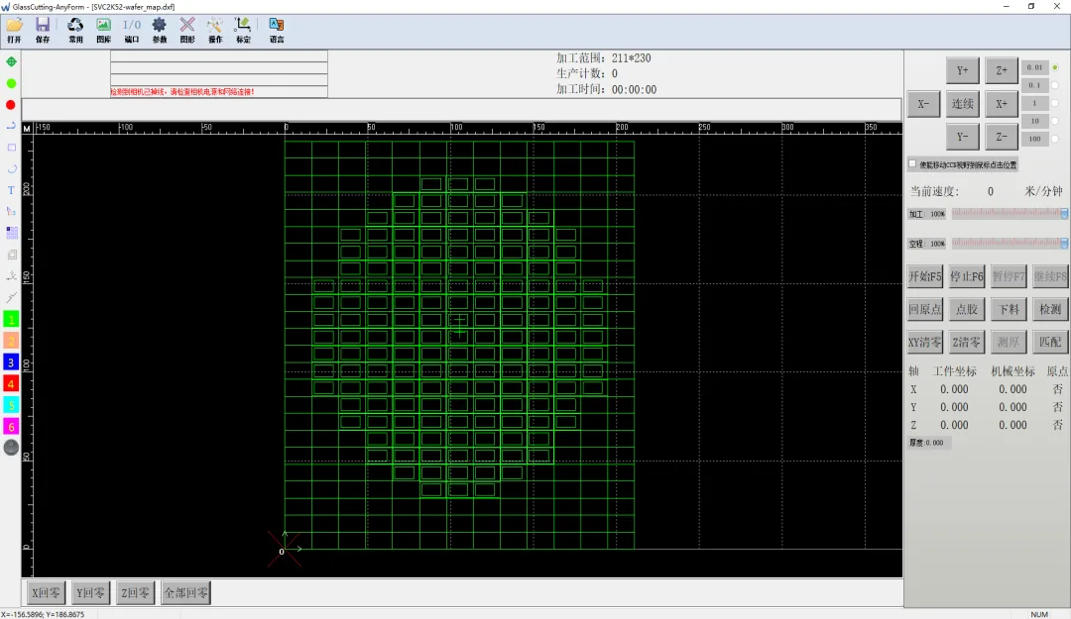Start processing with 开始F5
The height and width of the screenshot is (619, 1071).
click(x=925, y=276)
